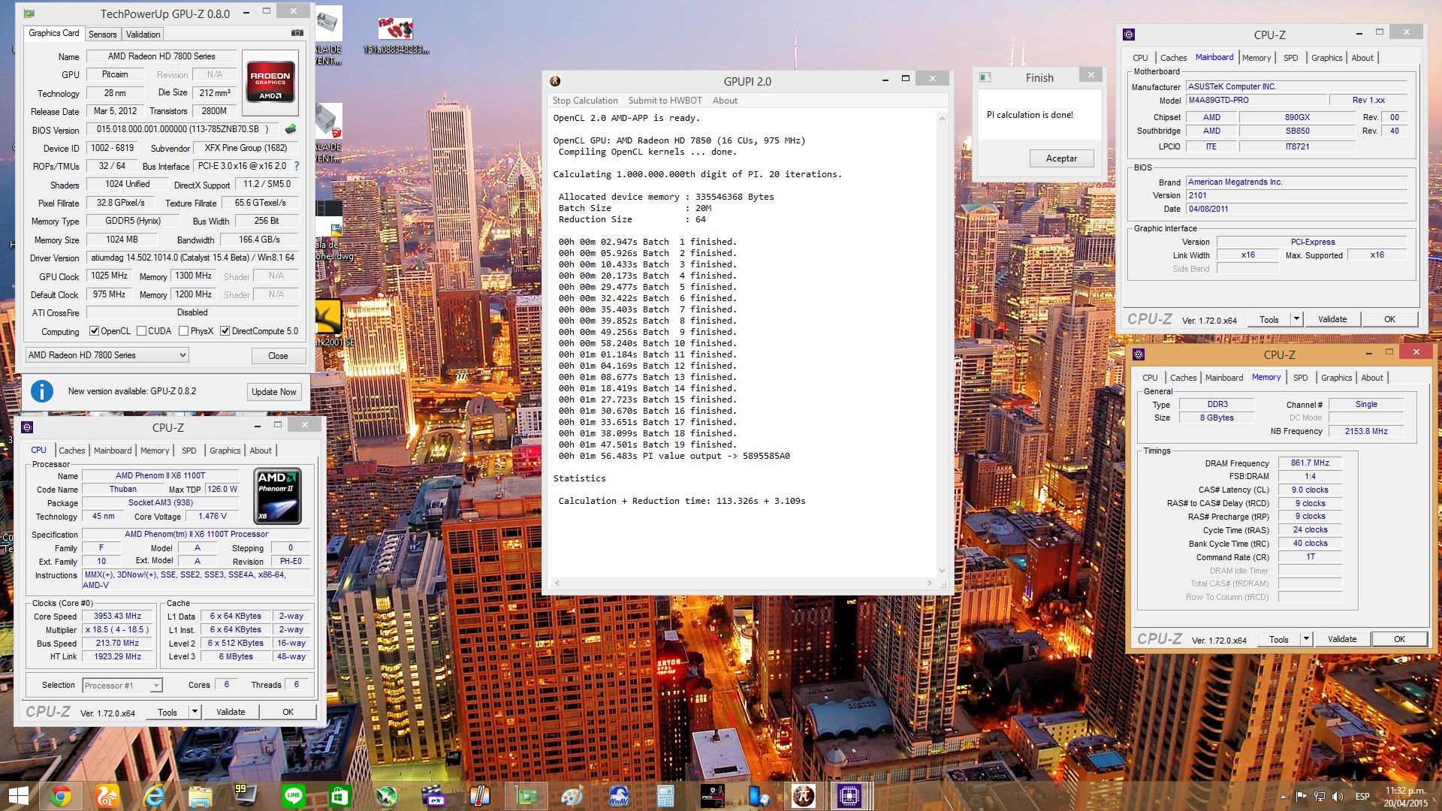The image size is (1442, 811).
Task: Toggle the CUDA checkbox in GPU-Z
Action: coord(141,331)
